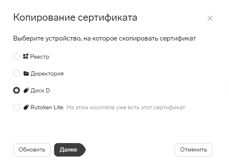Select the Rutoken Lite radio button
Image resolution: width=229 pixels, height=165 pixels.
(x=16, y=107)
